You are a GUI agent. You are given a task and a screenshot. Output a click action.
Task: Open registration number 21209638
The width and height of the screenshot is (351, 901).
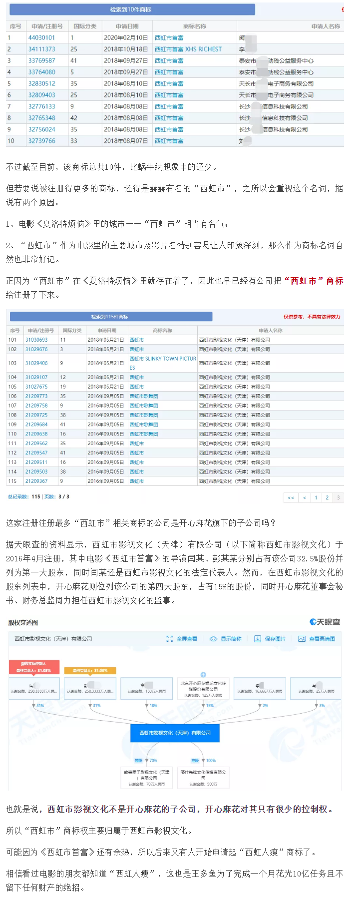pos(36,434)
